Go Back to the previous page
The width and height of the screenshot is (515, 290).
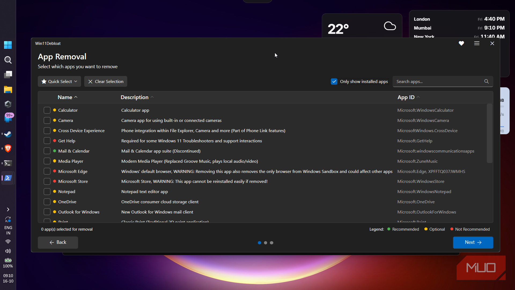[x=58, y=242]
